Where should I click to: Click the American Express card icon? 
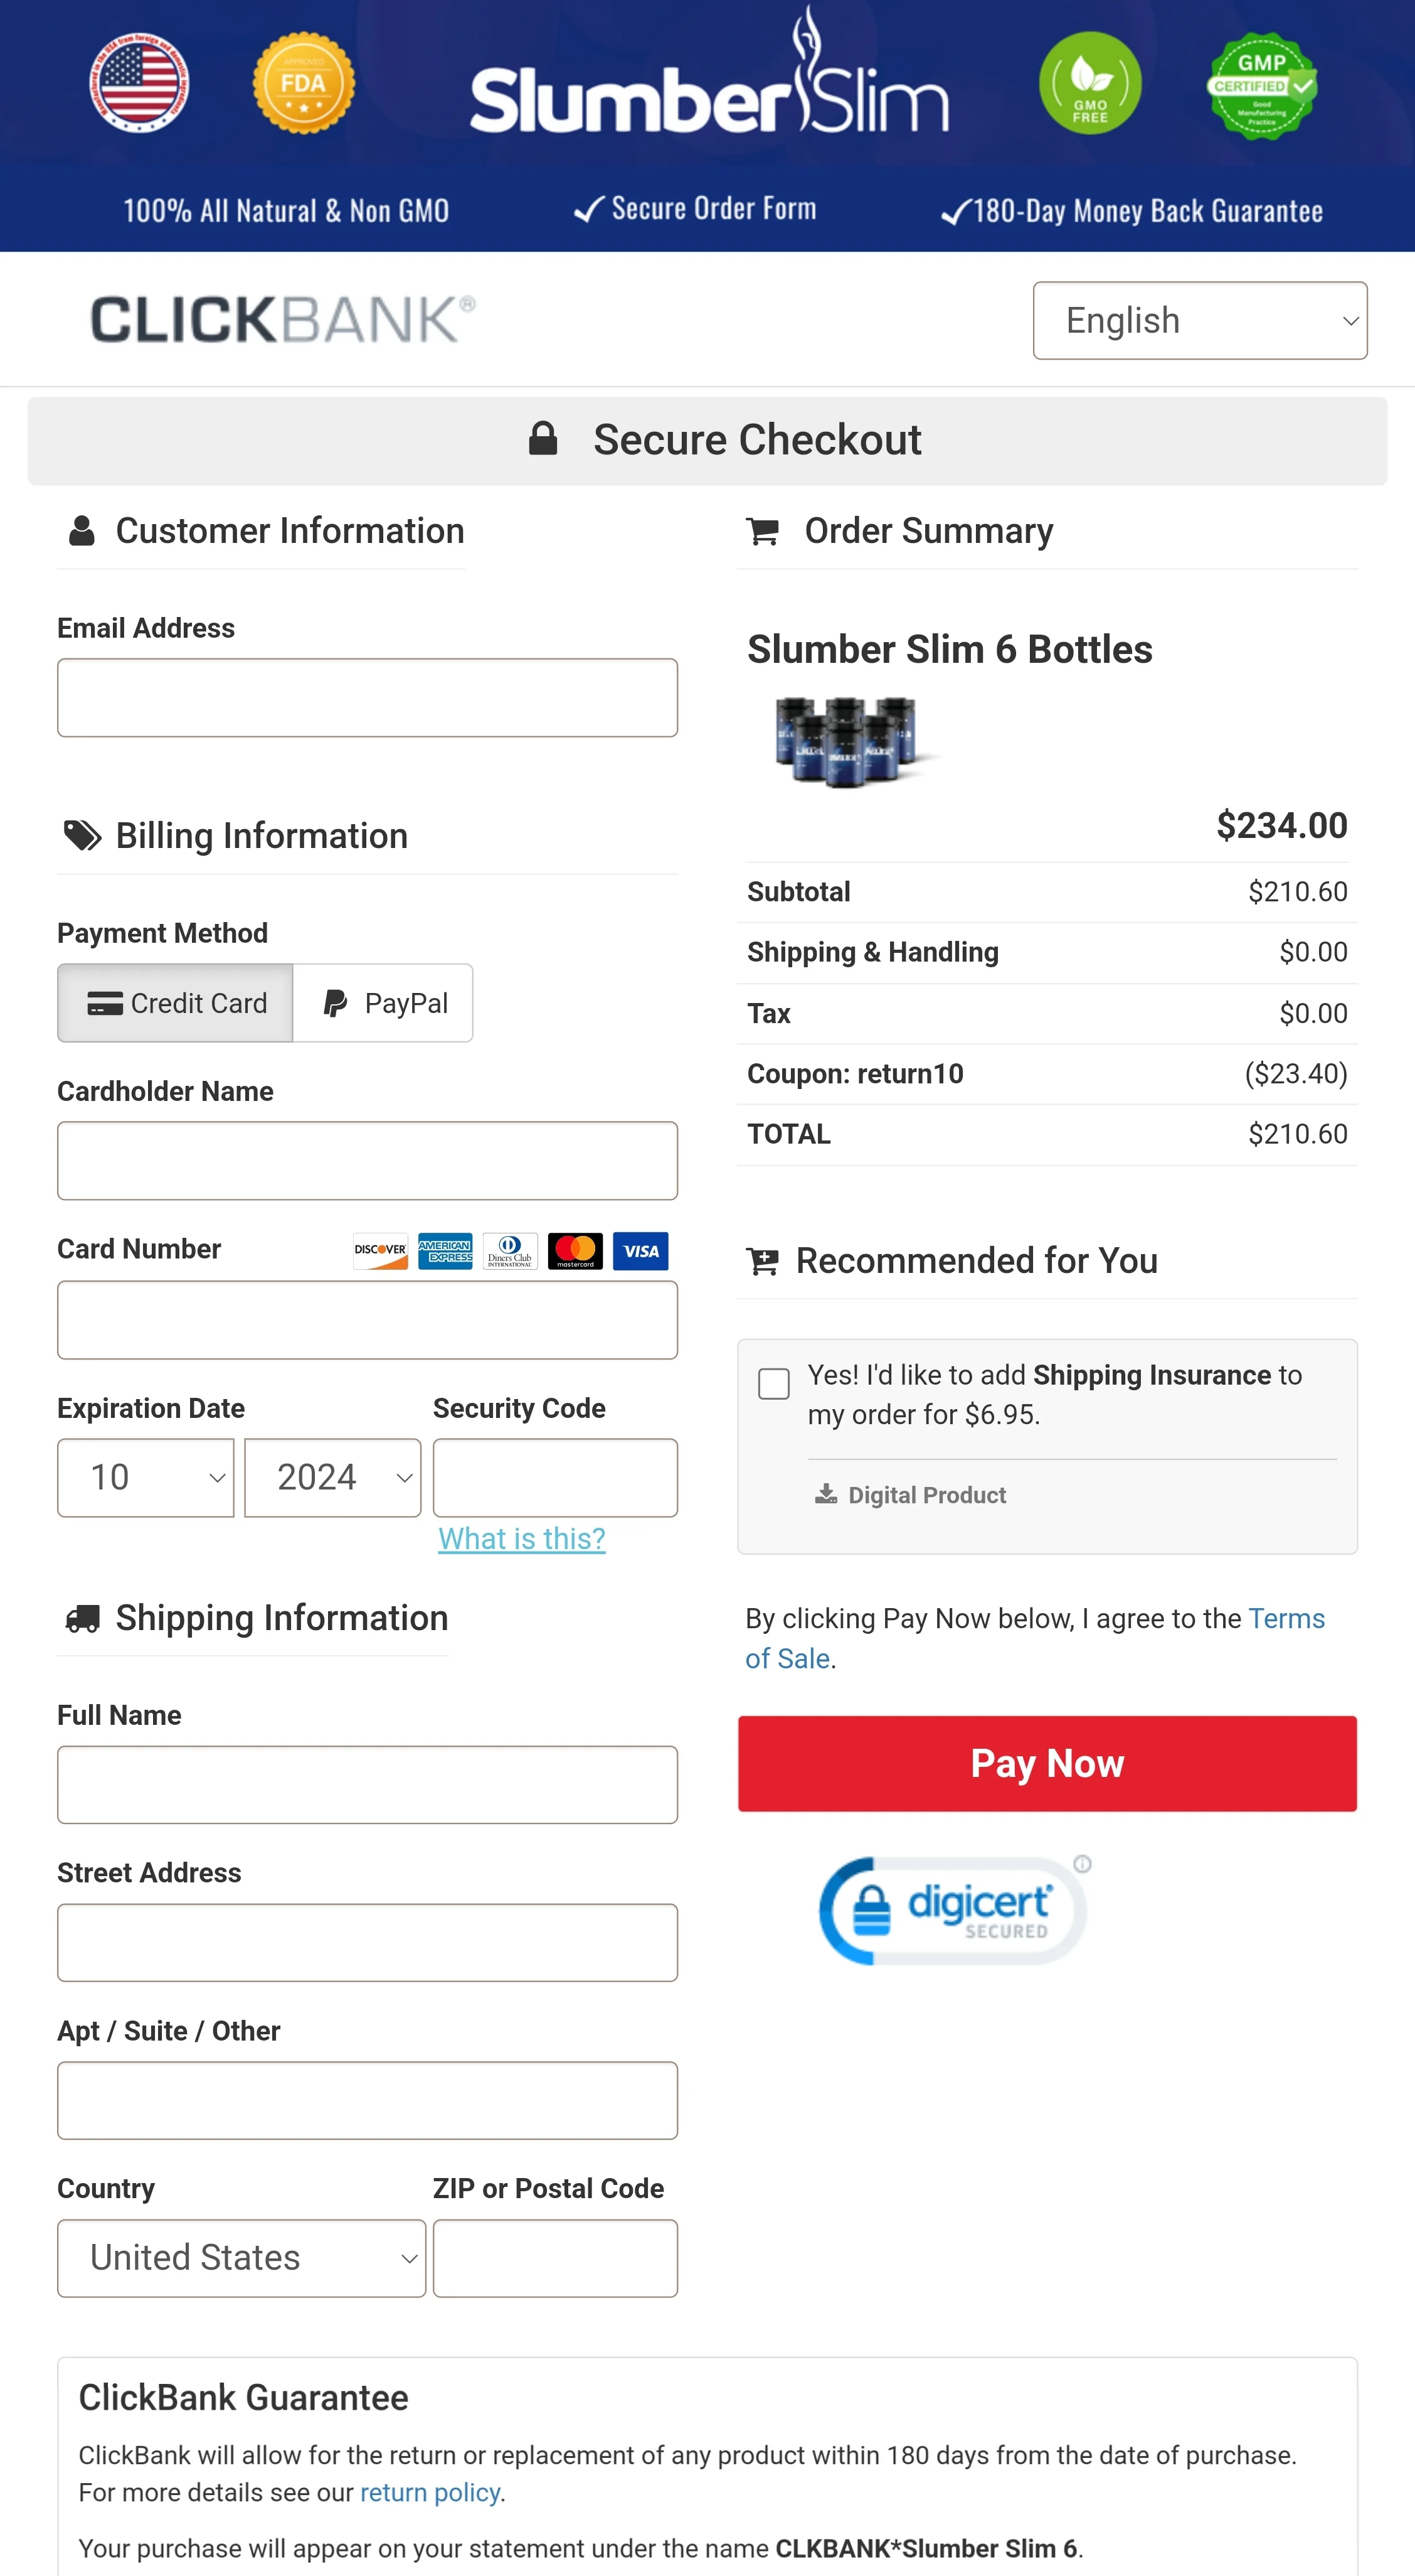(x=445, y=1250)
